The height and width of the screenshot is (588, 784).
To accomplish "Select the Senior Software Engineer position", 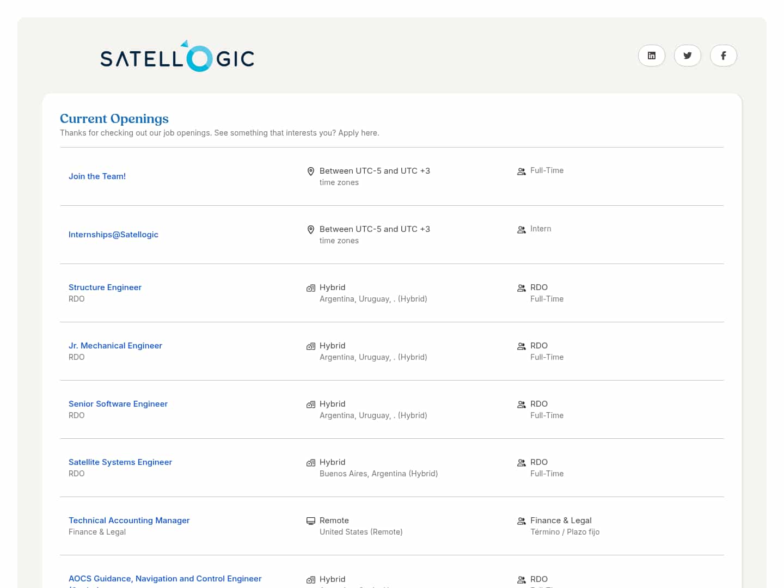I will point(118,404).
